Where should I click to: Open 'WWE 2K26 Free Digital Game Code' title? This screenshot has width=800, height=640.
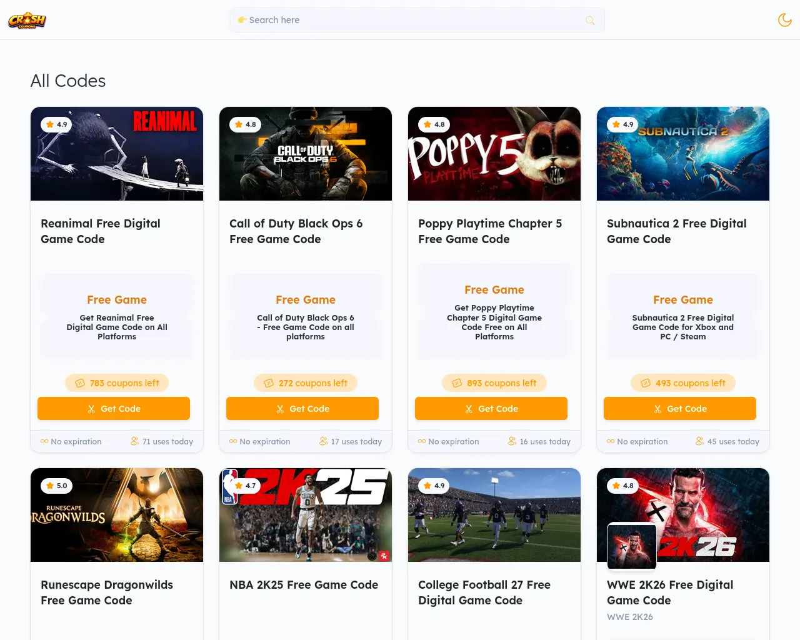[670, 592]
